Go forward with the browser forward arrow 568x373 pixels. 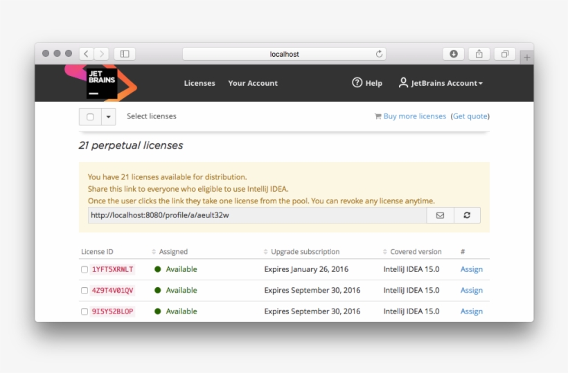pyautogui.click(x=101, y=54)
